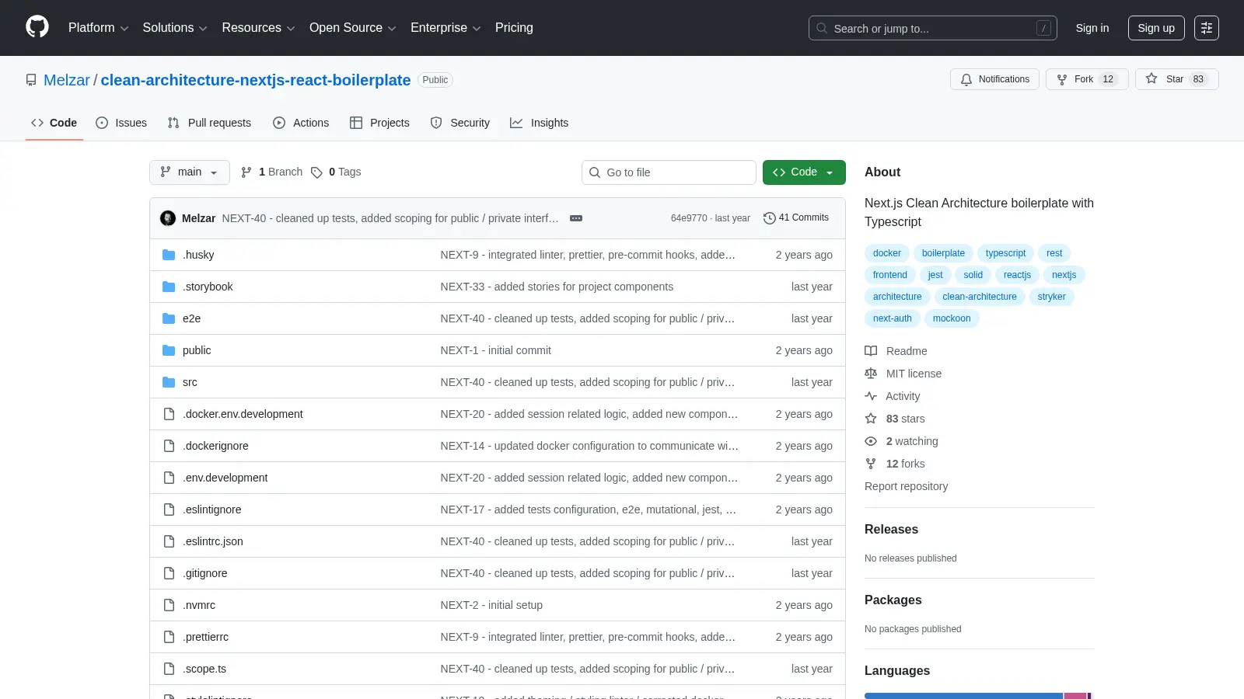Open the typescript topic tag
Viewport: 1244px width, 699px height.
click(x=1005, y=253)
